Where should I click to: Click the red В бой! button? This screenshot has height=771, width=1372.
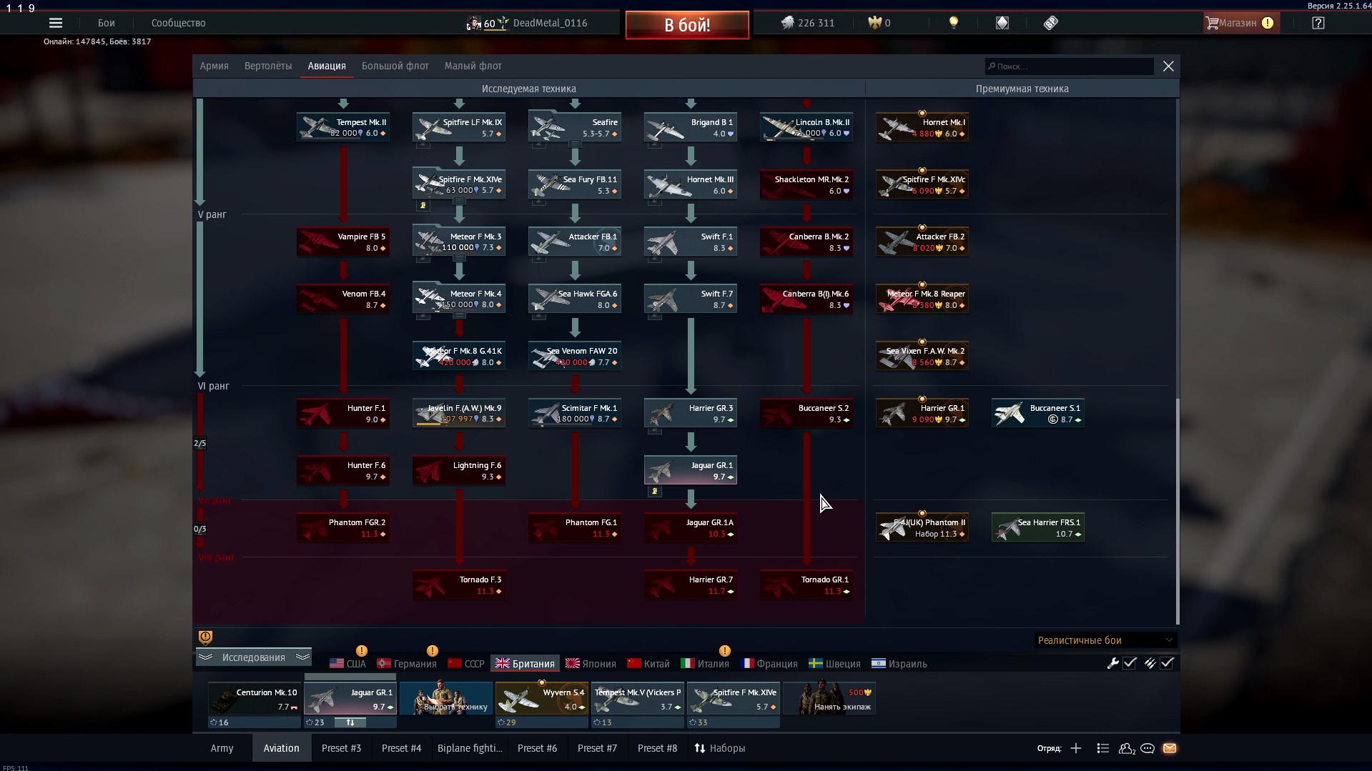click(x=687, y=25)
